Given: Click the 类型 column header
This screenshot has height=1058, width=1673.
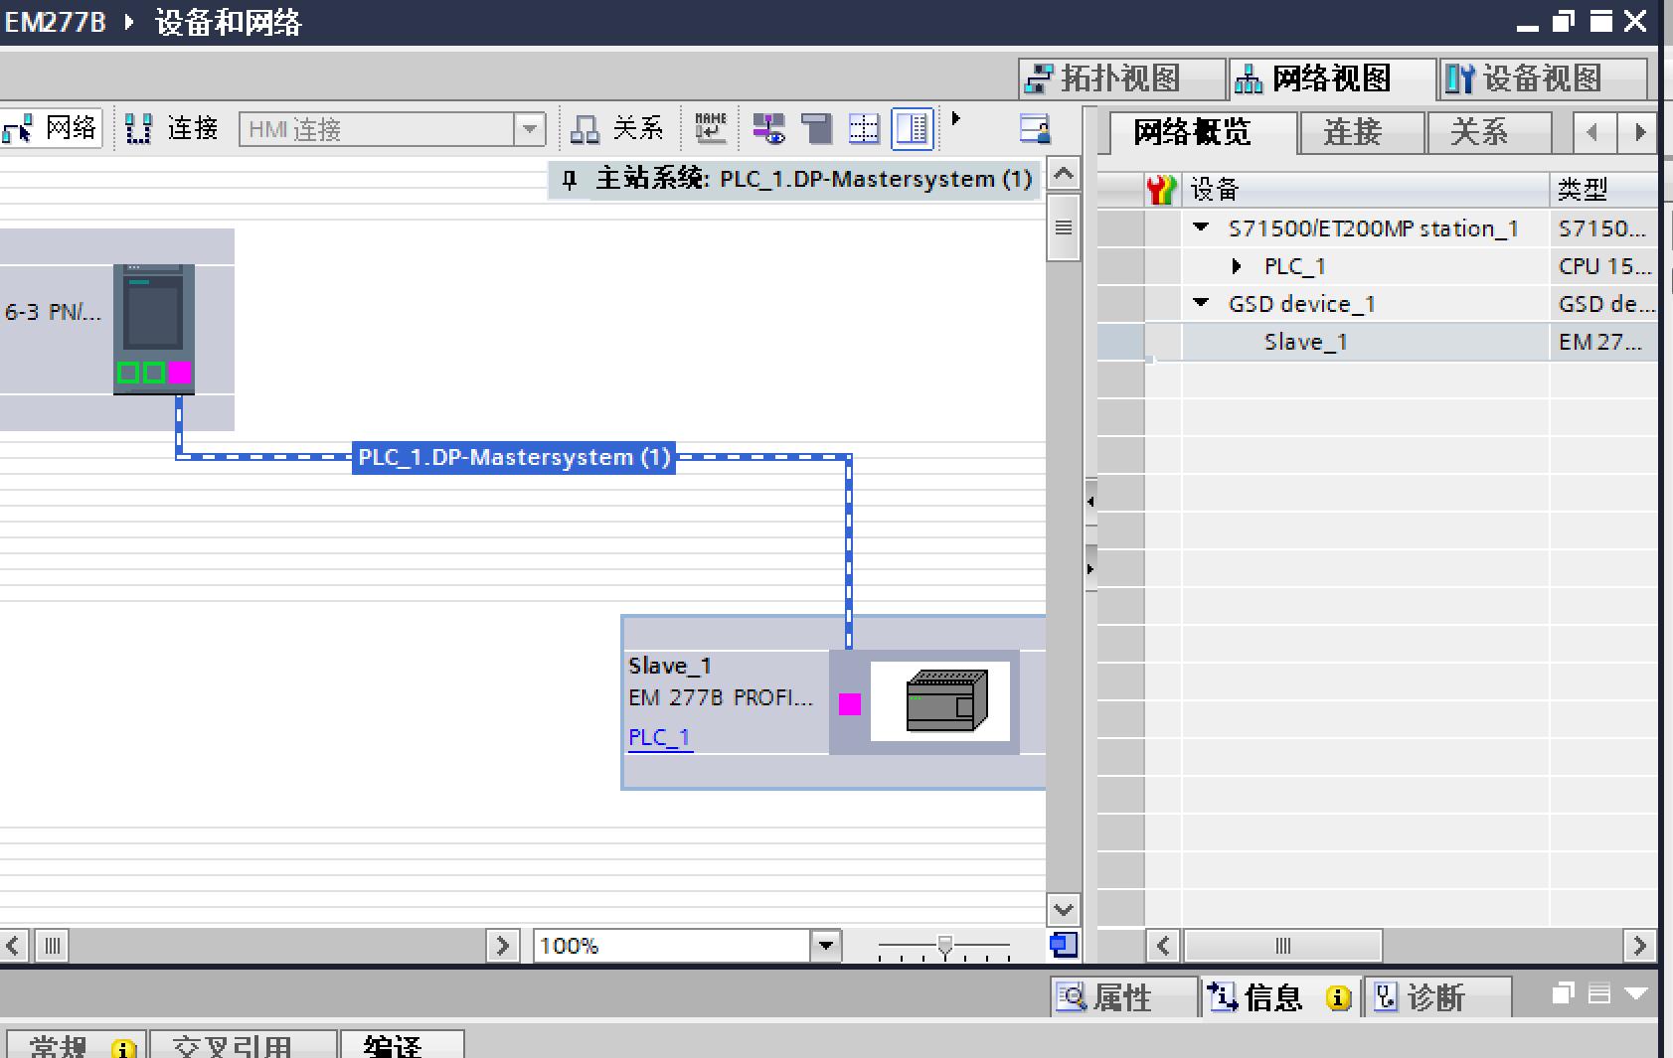Looking at the screenshot, I should pyautogui.click(x=1603, y=189).
